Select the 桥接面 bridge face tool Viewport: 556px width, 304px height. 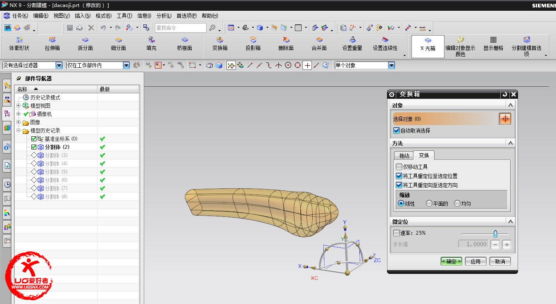185,44
